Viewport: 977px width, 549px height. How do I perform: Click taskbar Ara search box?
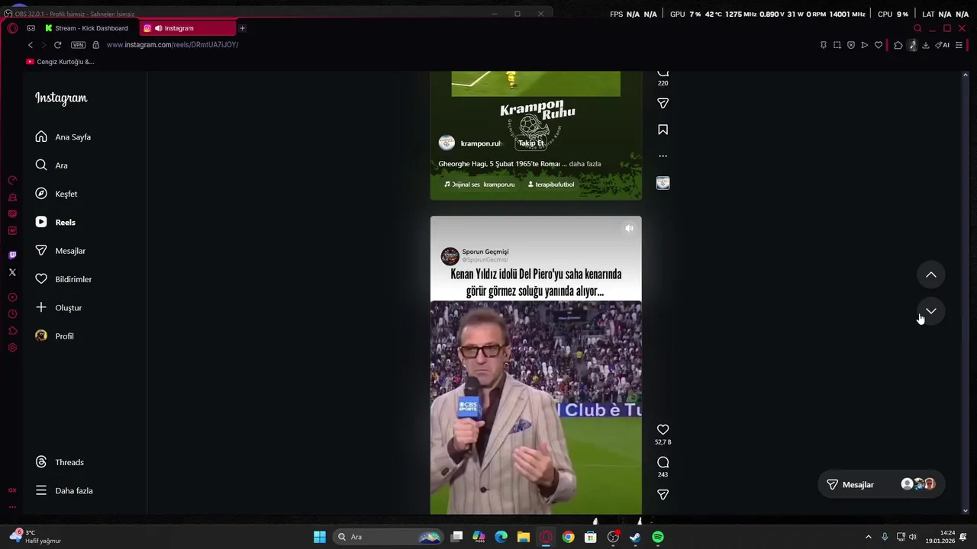click(389, 537)
